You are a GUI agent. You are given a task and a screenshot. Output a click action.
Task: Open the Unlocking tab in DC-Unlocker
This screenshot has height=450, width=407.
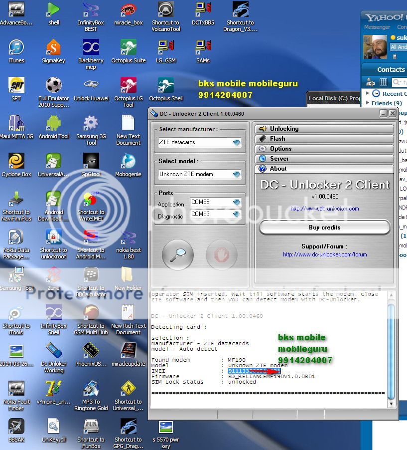click(x=324, y=129)
